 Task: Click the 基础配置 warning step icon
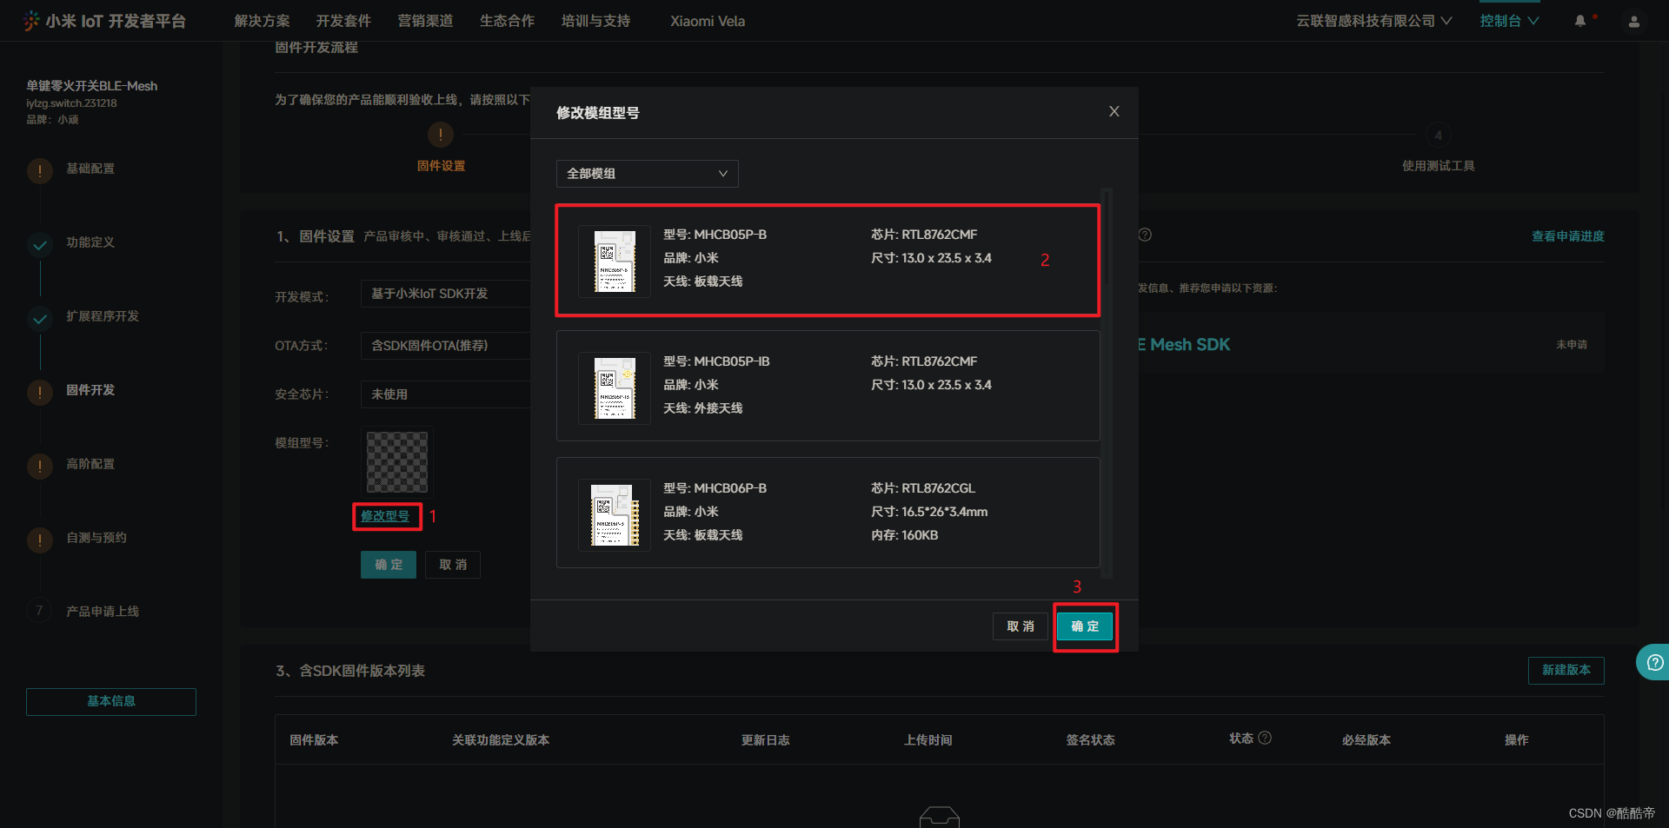coord(40,170)
